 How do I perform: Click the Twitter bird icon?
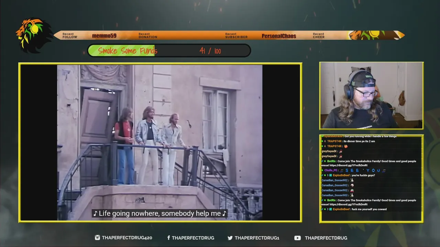(x=230, y=238)
